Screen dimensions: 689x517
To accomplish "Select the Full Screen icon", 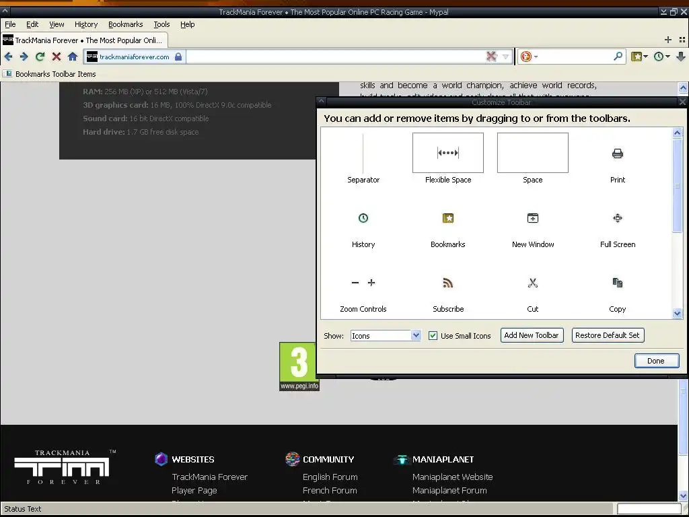I will (x=618, y=218).
